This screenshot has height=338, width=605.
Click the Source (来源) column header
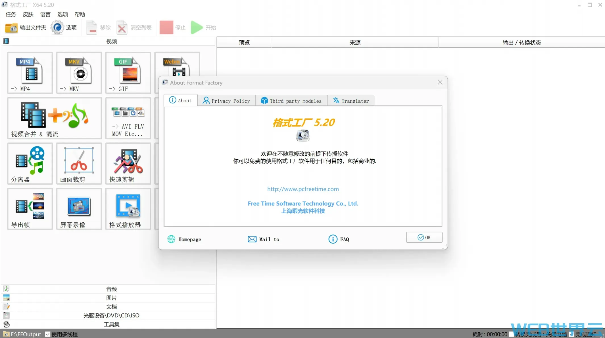(355, 43)
